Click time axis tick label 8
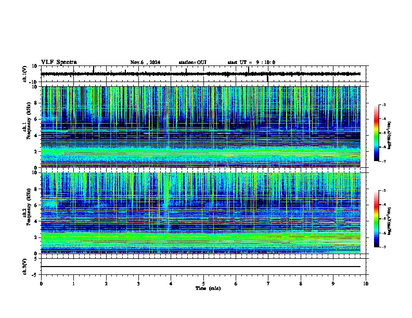This screenshot has height=318, width=412. click(x=301, y=284)
